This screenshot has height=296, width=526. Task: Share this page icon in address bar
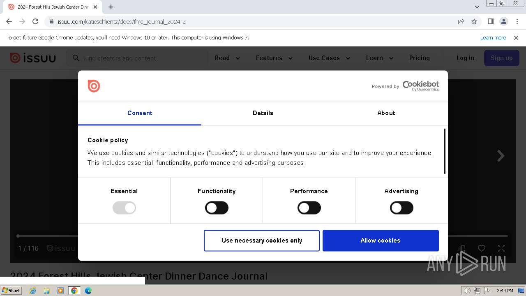(461, 21)
